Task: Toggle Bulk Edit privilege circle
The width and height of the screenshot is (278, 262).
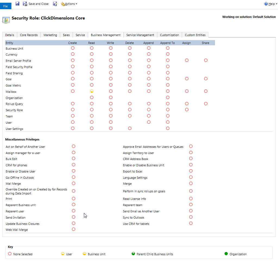Action: tap(74, 159)
